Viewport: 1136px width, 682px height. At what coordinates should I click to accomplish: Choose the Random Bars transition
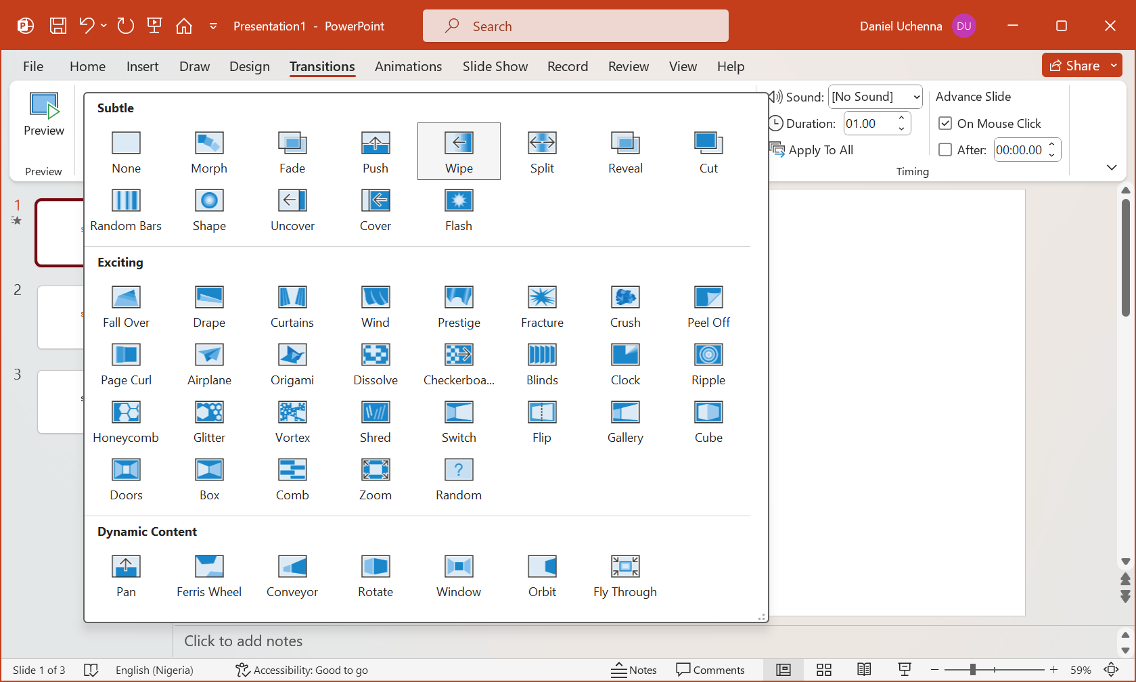pos(126,209)
